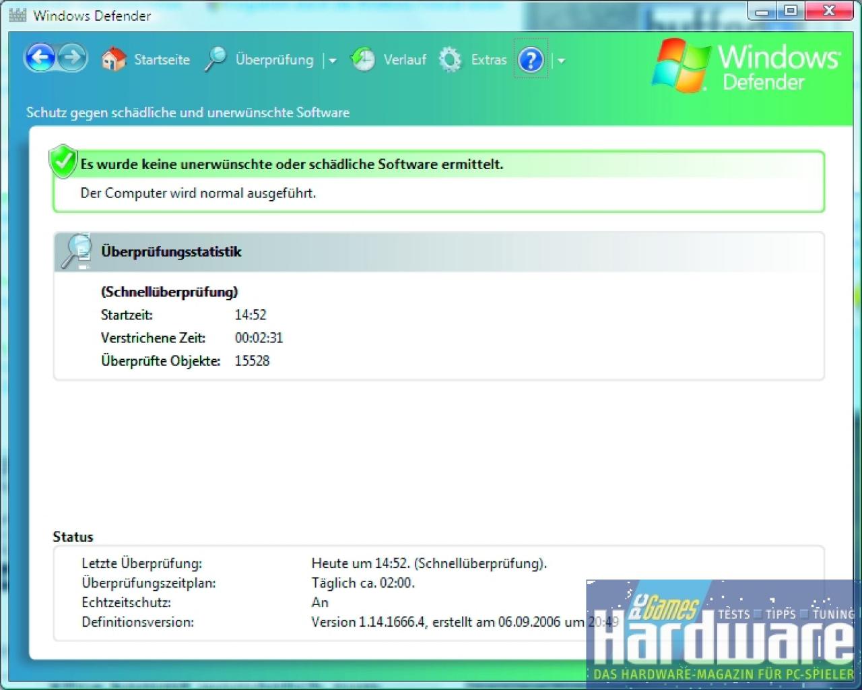Expand the Help options dropdown arrow
The height and width of the screenshot is (690, 862).
coord(560,61)
